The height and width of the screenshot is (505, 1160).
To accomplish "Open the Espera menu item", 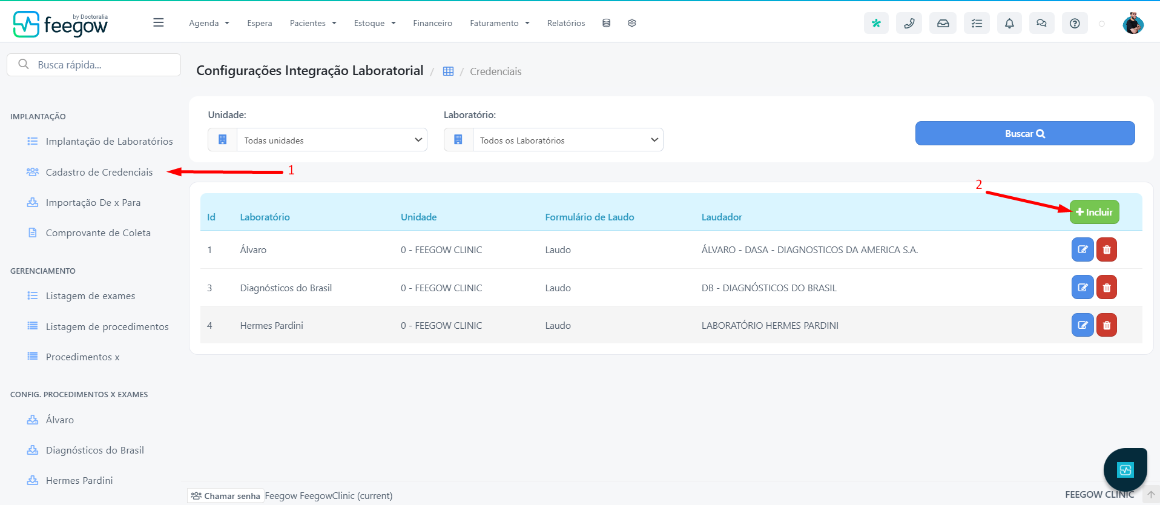I will tap(259, 23).
